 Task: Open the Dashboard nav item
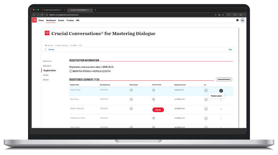point(51,20)
